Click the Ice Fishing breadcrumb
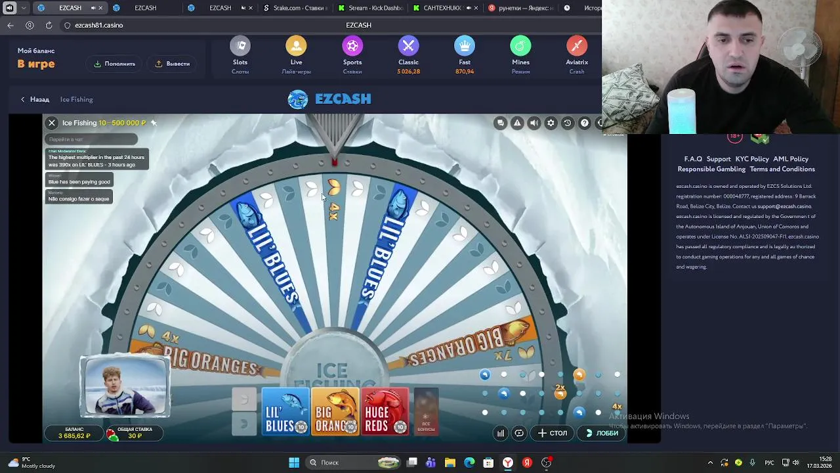The height and width of the screenshot is (473, 840). click(x=77, y=99)
